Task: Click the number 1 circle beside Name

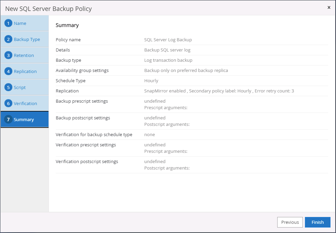Action: click(9, 23)
